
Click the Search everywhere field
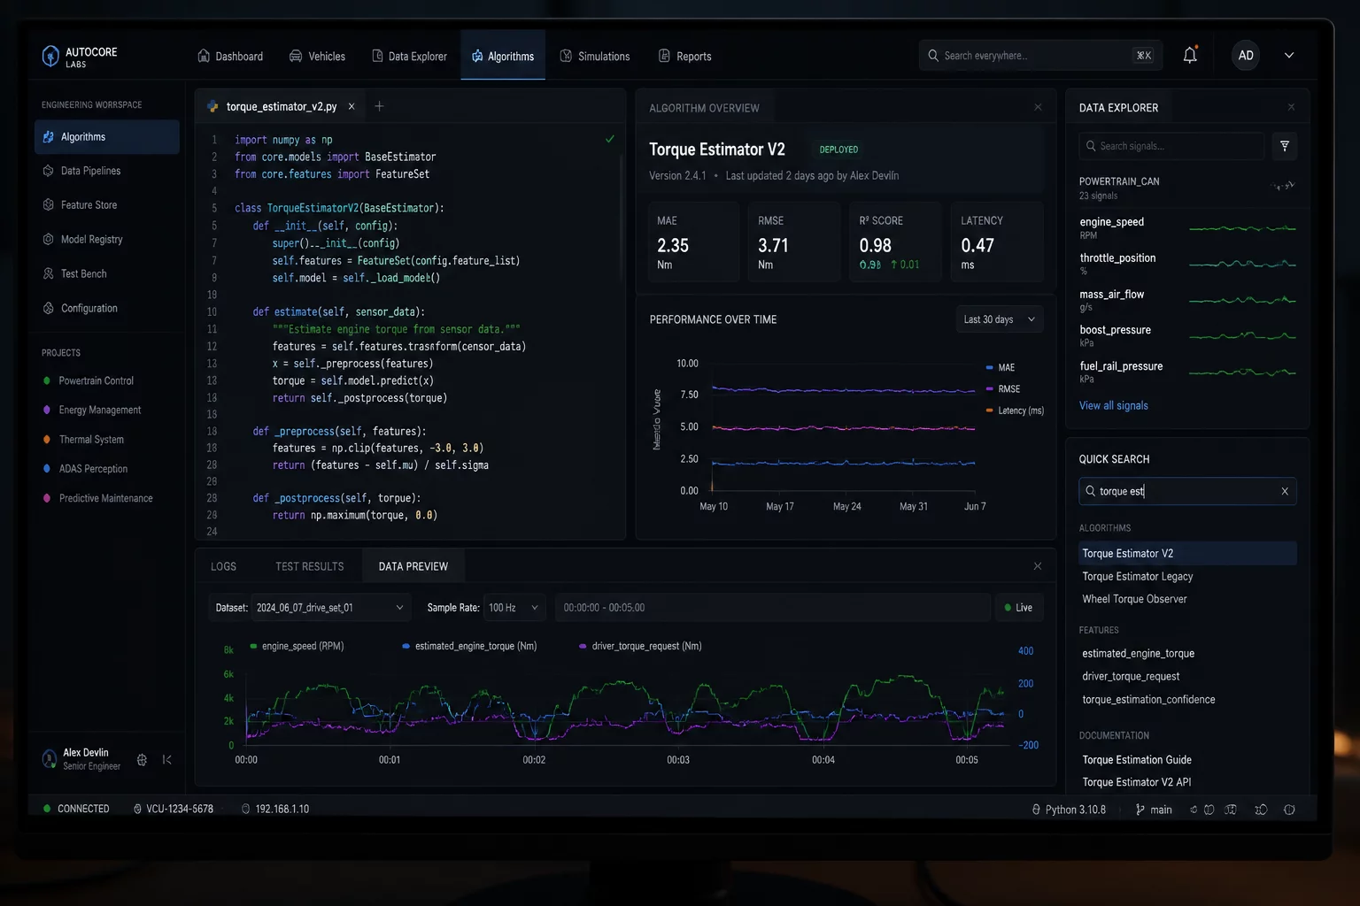pyautogui.click(x=1039, y=55)
